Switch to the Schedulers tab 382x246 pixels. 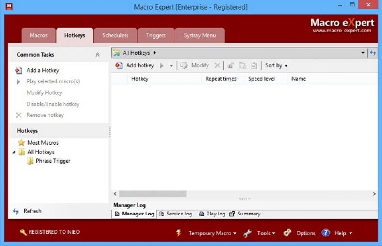pos(115,35)
